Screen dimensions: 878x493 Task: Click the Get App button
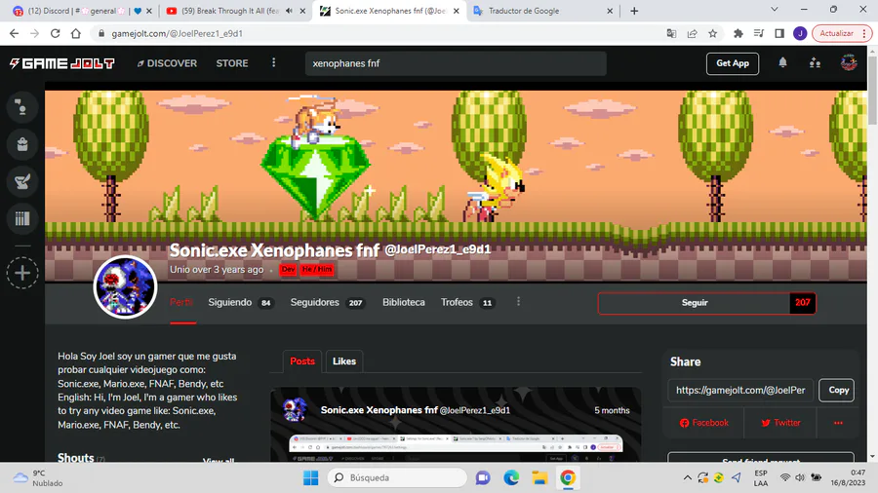[733, 63]
